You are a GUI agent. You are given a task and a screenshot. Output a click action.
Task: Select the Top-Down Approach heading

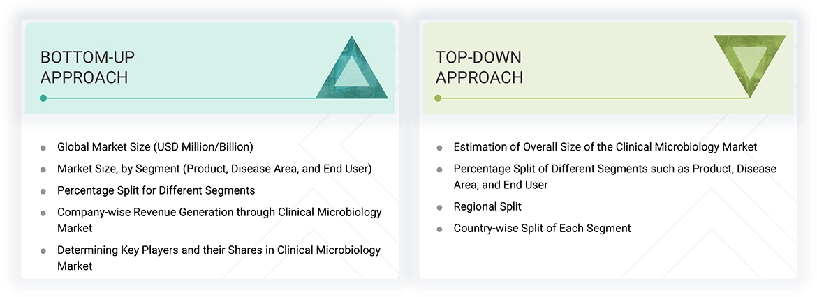click(479, 67)
